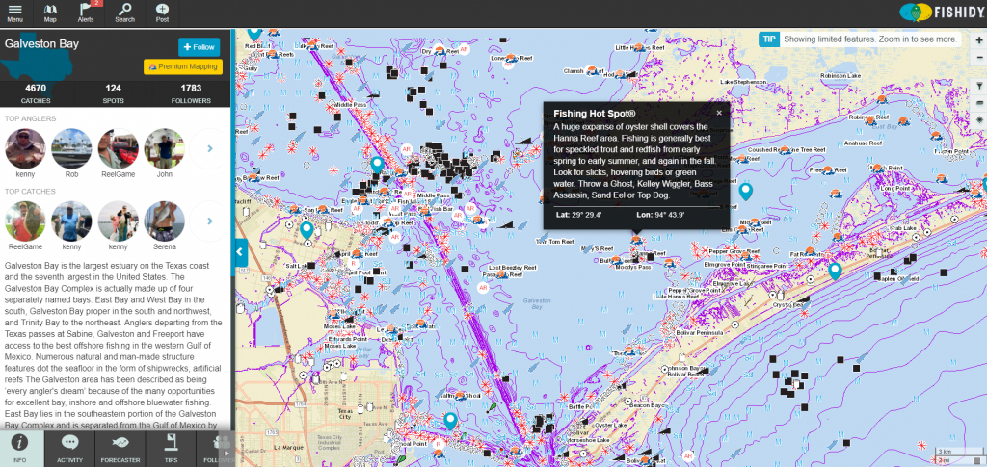987x467 pixels.
Task: Click the Premium Mapping button
Action: (x=183, y=67)
